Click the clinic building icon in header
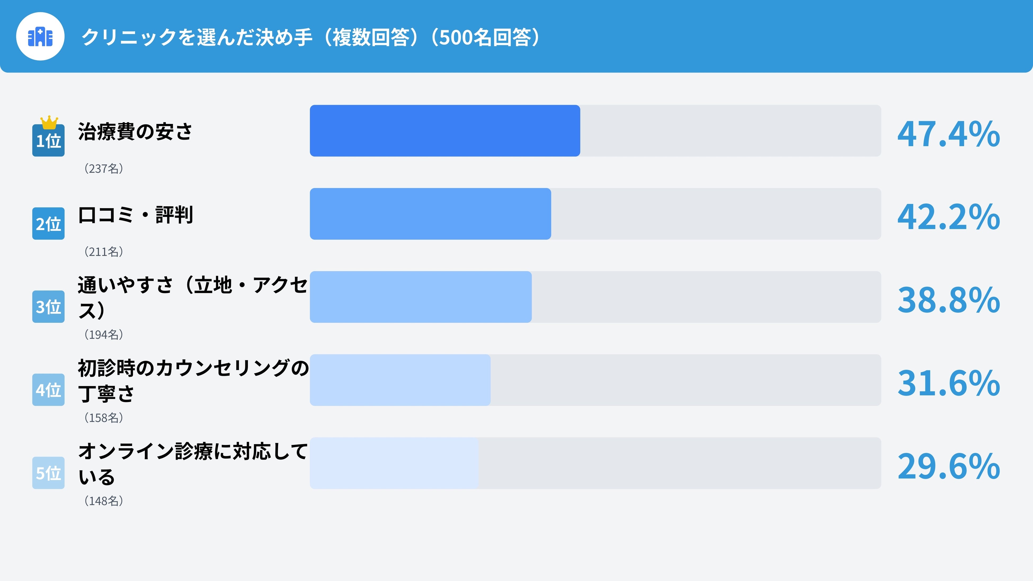This screenshot has height=581, width=1033. pos(40,37)
